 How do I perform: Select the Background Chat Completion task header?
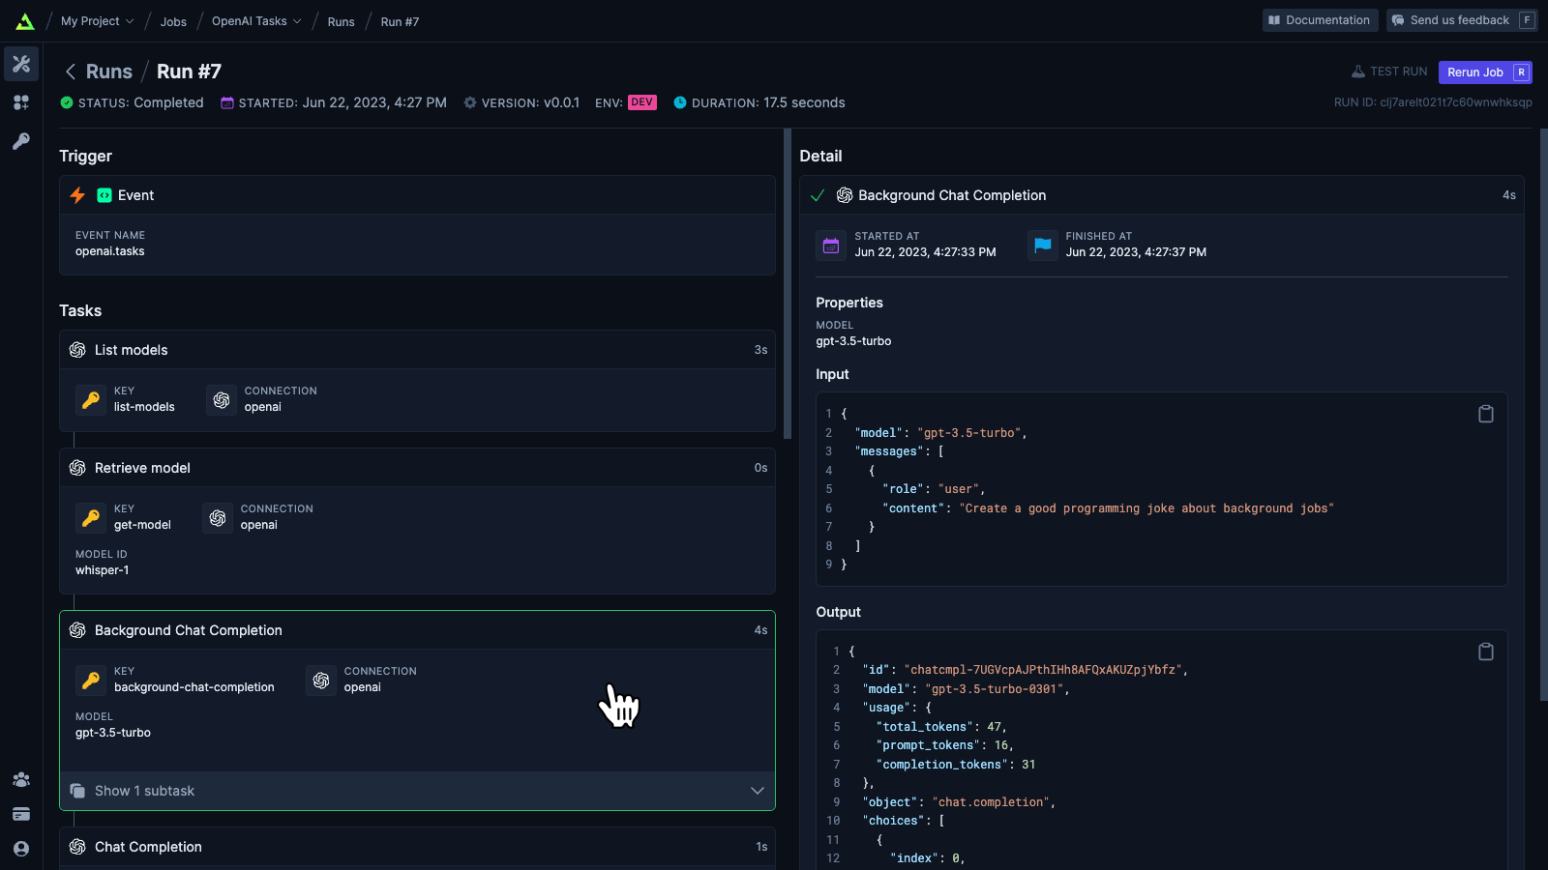pos(417,630)
